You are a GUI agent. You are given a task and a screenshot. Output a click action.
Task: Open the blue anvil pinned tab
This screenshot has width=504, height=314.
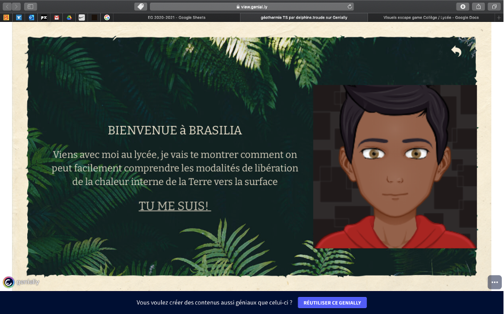pyautogui.click(x=19, y=18)
